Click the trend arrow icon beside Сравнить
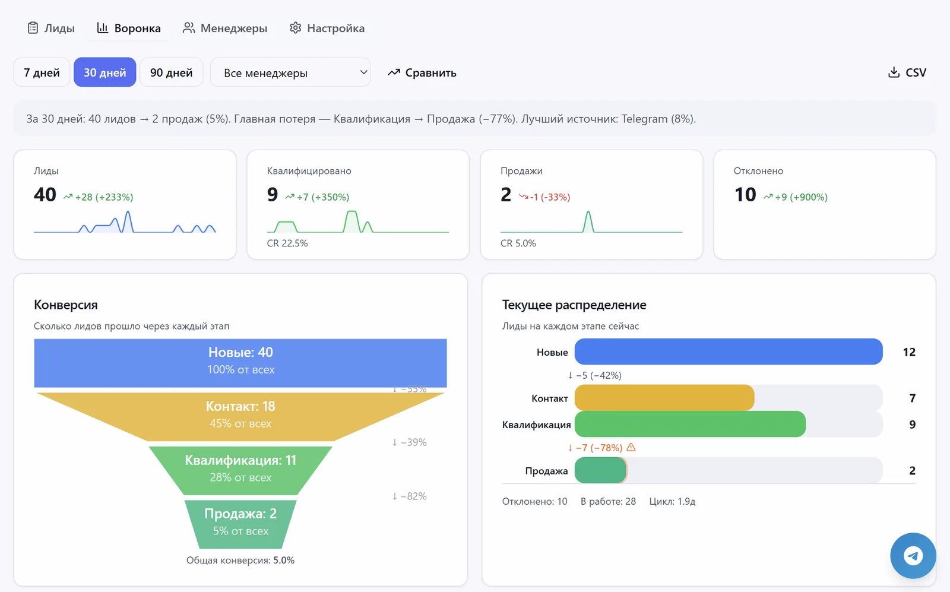The image size is (950, 592). [394, 72]
